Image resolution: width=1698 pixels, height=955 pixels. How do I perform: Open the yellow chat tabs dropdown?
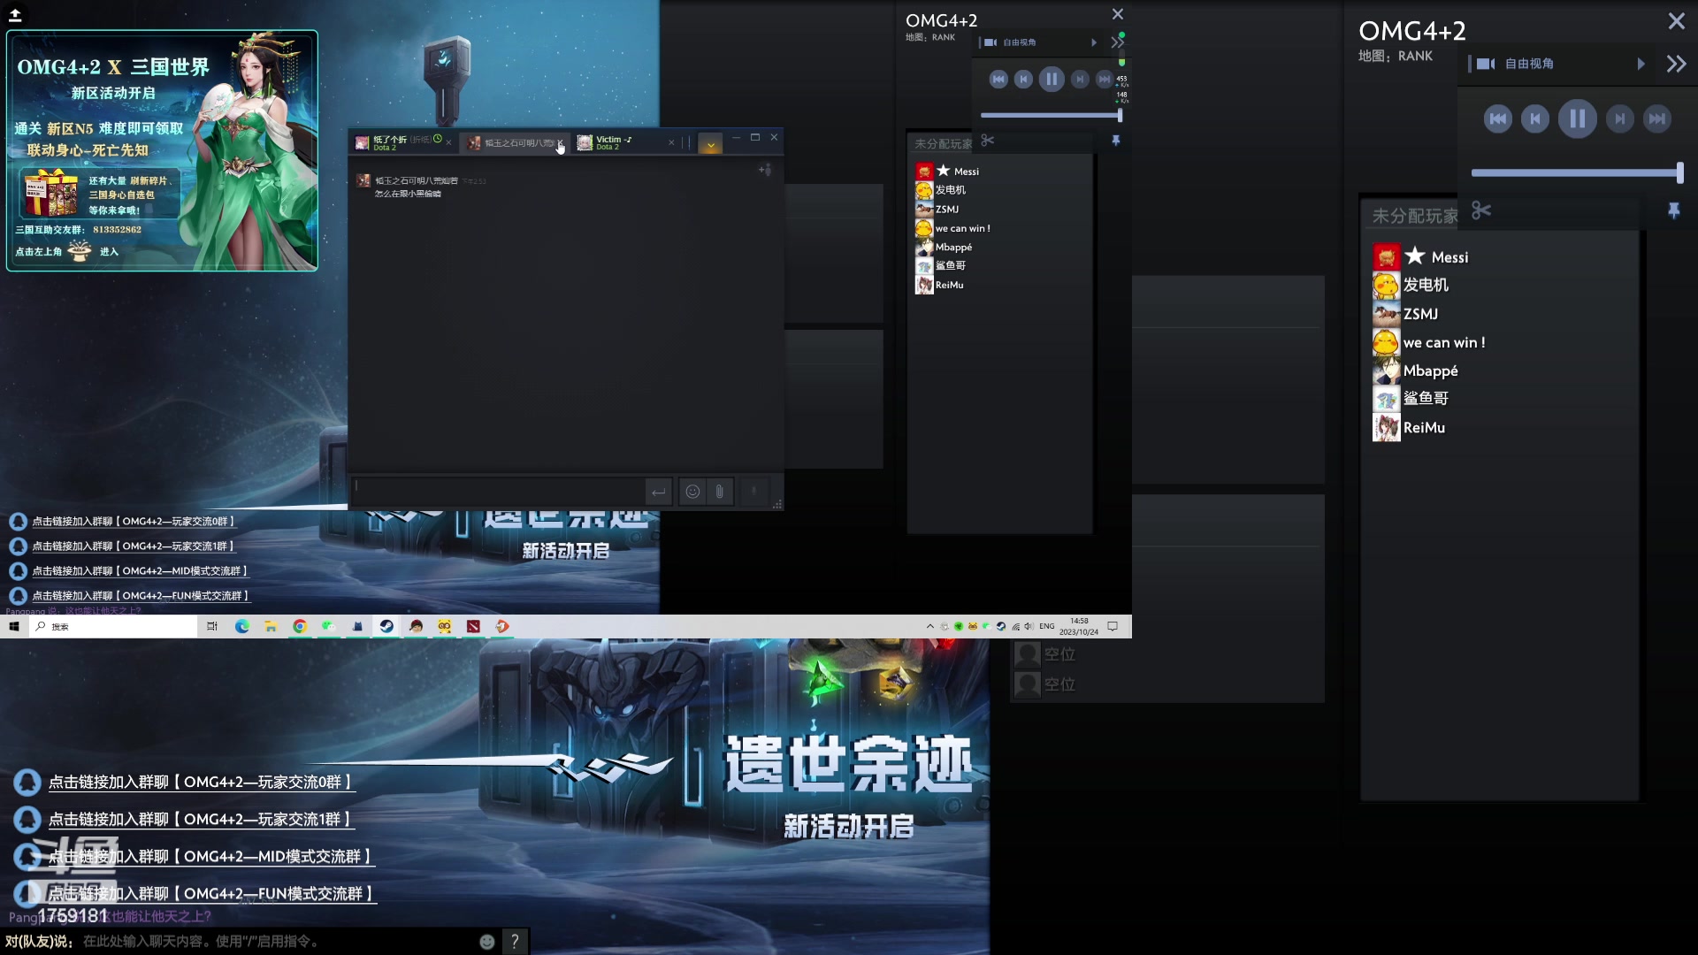click(710, 143)
